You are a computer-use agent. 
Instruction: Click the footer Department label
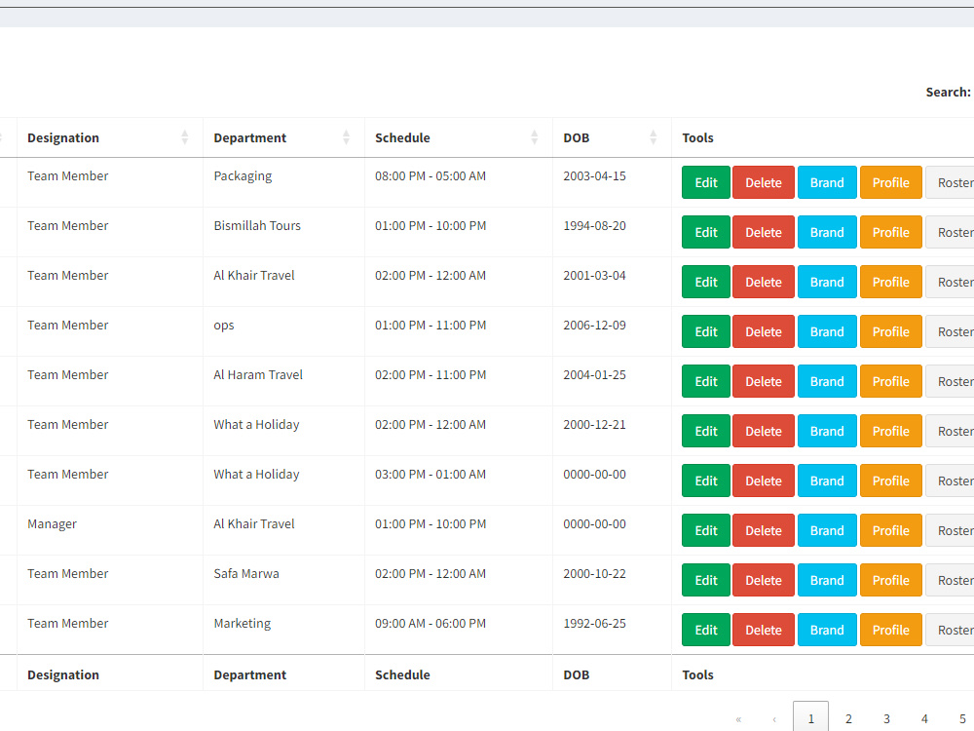pyautogui.click(x=249, y=674)
